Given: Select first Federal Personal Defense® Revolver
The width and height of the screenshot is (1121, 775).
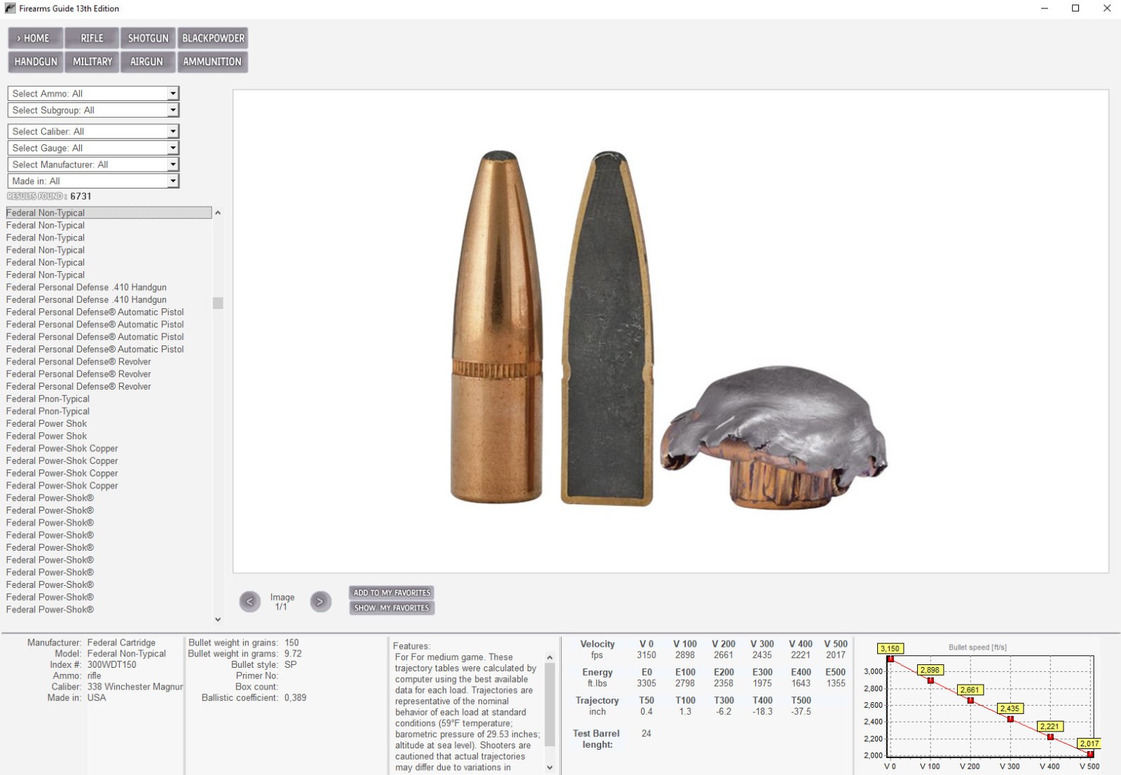Looking at the screenshot, I should 78,362.
